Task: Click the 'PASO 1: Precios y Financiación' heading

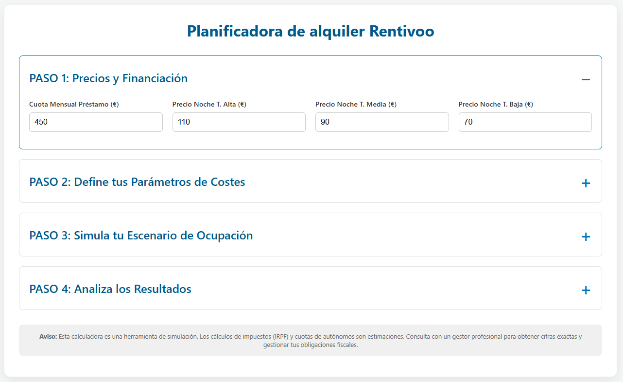Action: (x=108, y=78)
